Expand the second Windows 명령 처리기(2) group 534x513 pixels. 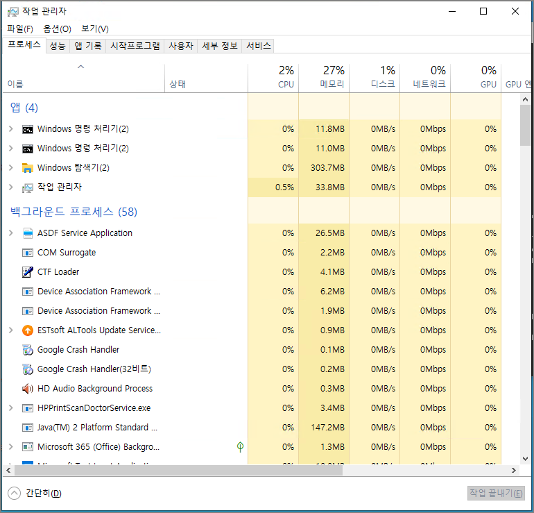click(11, 149)
